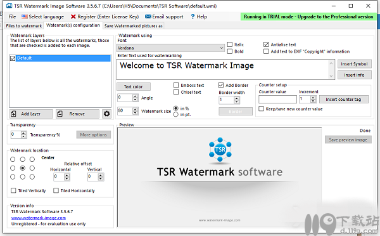380x236 pixels.
Task: Click the Border color button
Action: pyautogui.click(x=236, y=112)
